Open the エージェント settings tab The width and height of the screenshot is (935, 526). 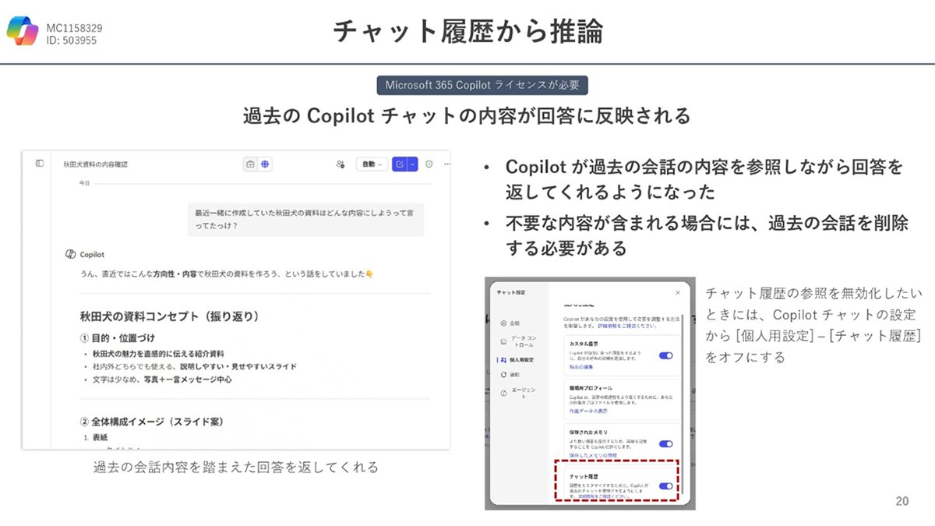(517, 393)
